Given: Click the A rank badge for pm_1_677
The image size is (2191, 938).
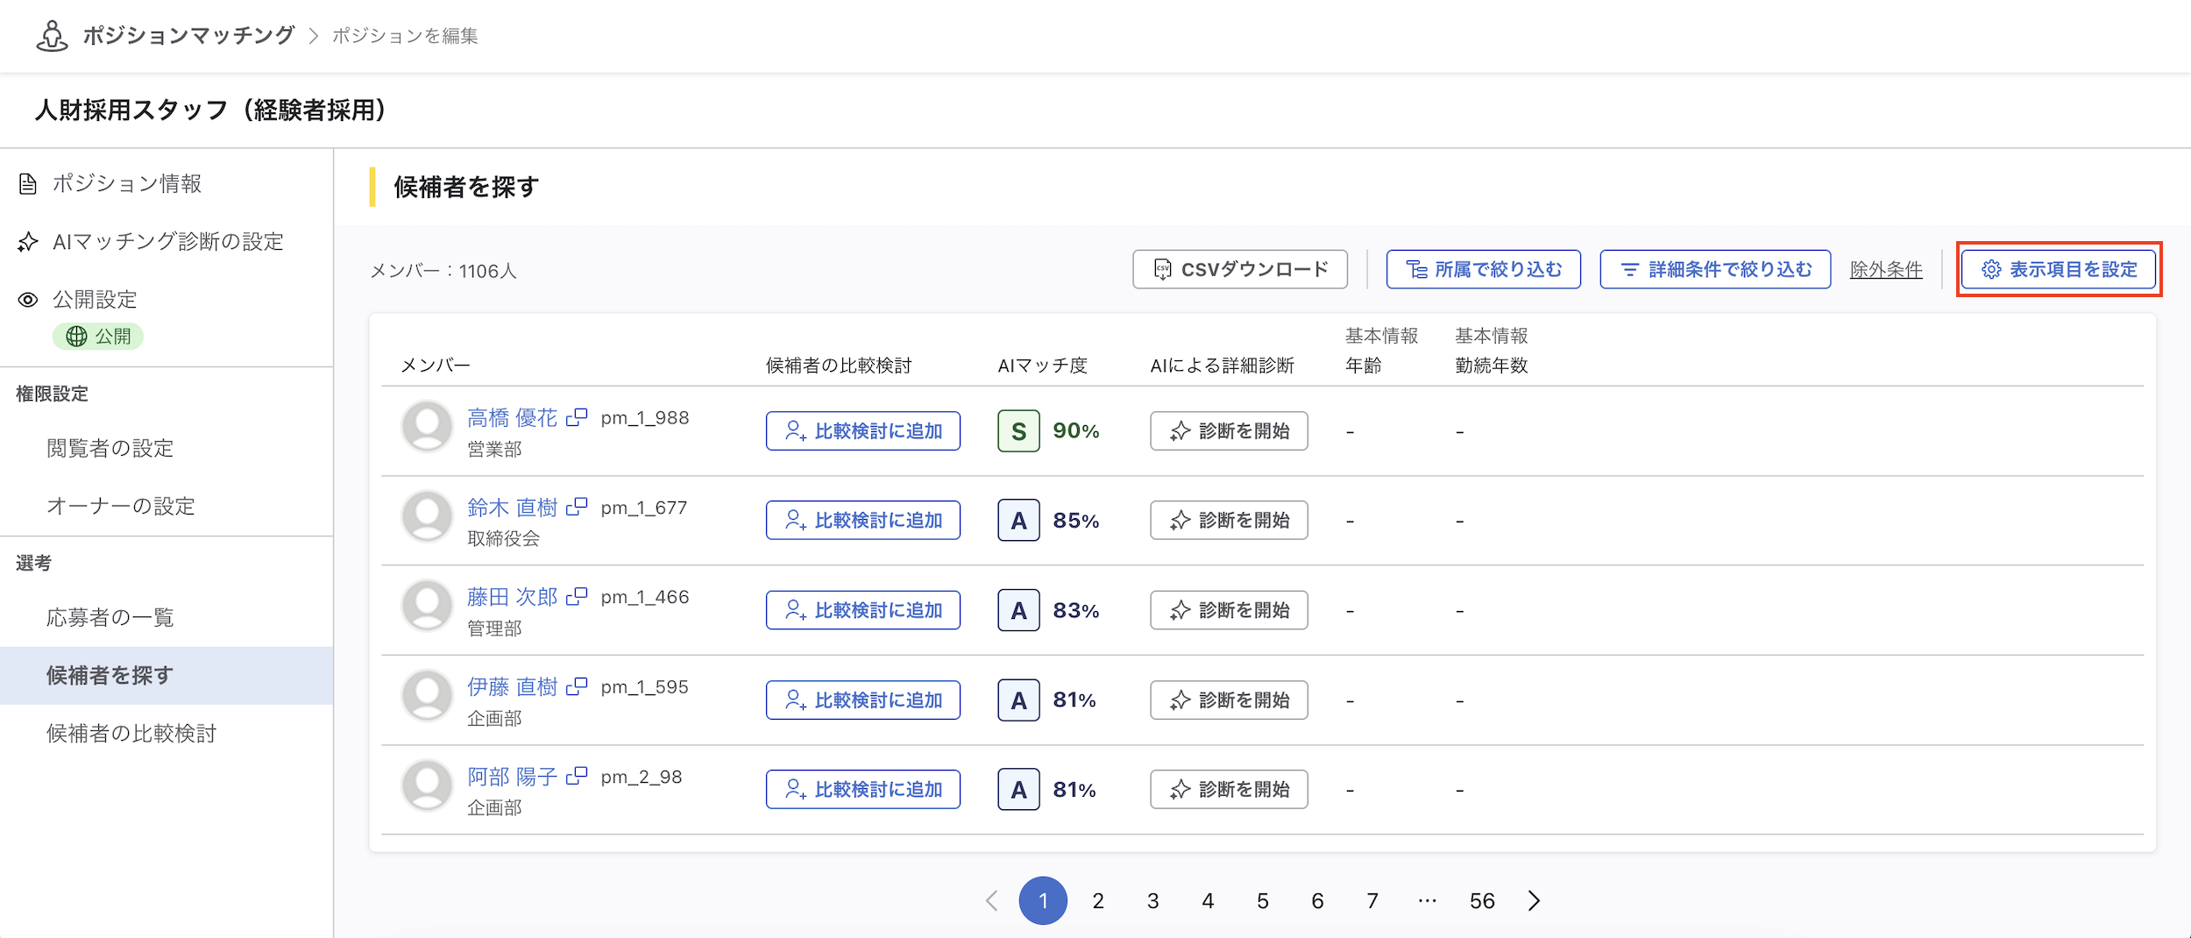Looking at the screenshot, I should point(1018,521).
